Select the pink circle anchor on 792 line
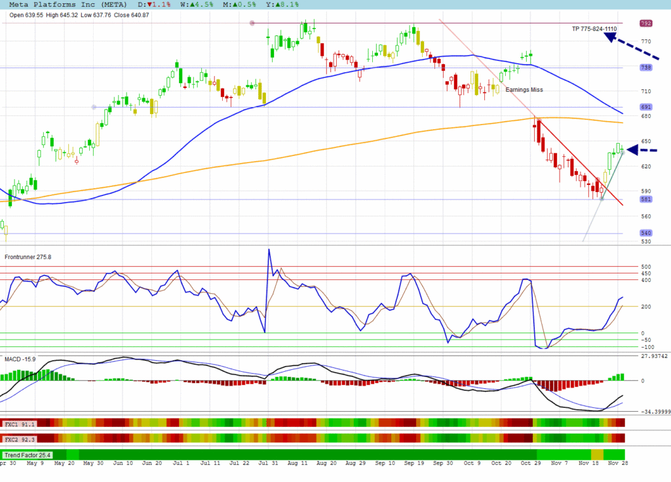 (252, 24)
